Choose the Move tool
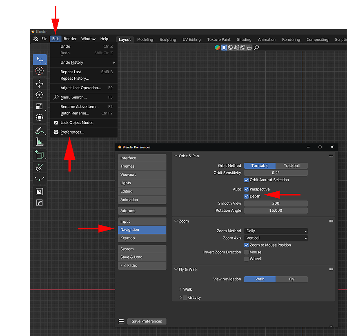The width and height of the screenshot is (347, 336). (x=39, y=84)
